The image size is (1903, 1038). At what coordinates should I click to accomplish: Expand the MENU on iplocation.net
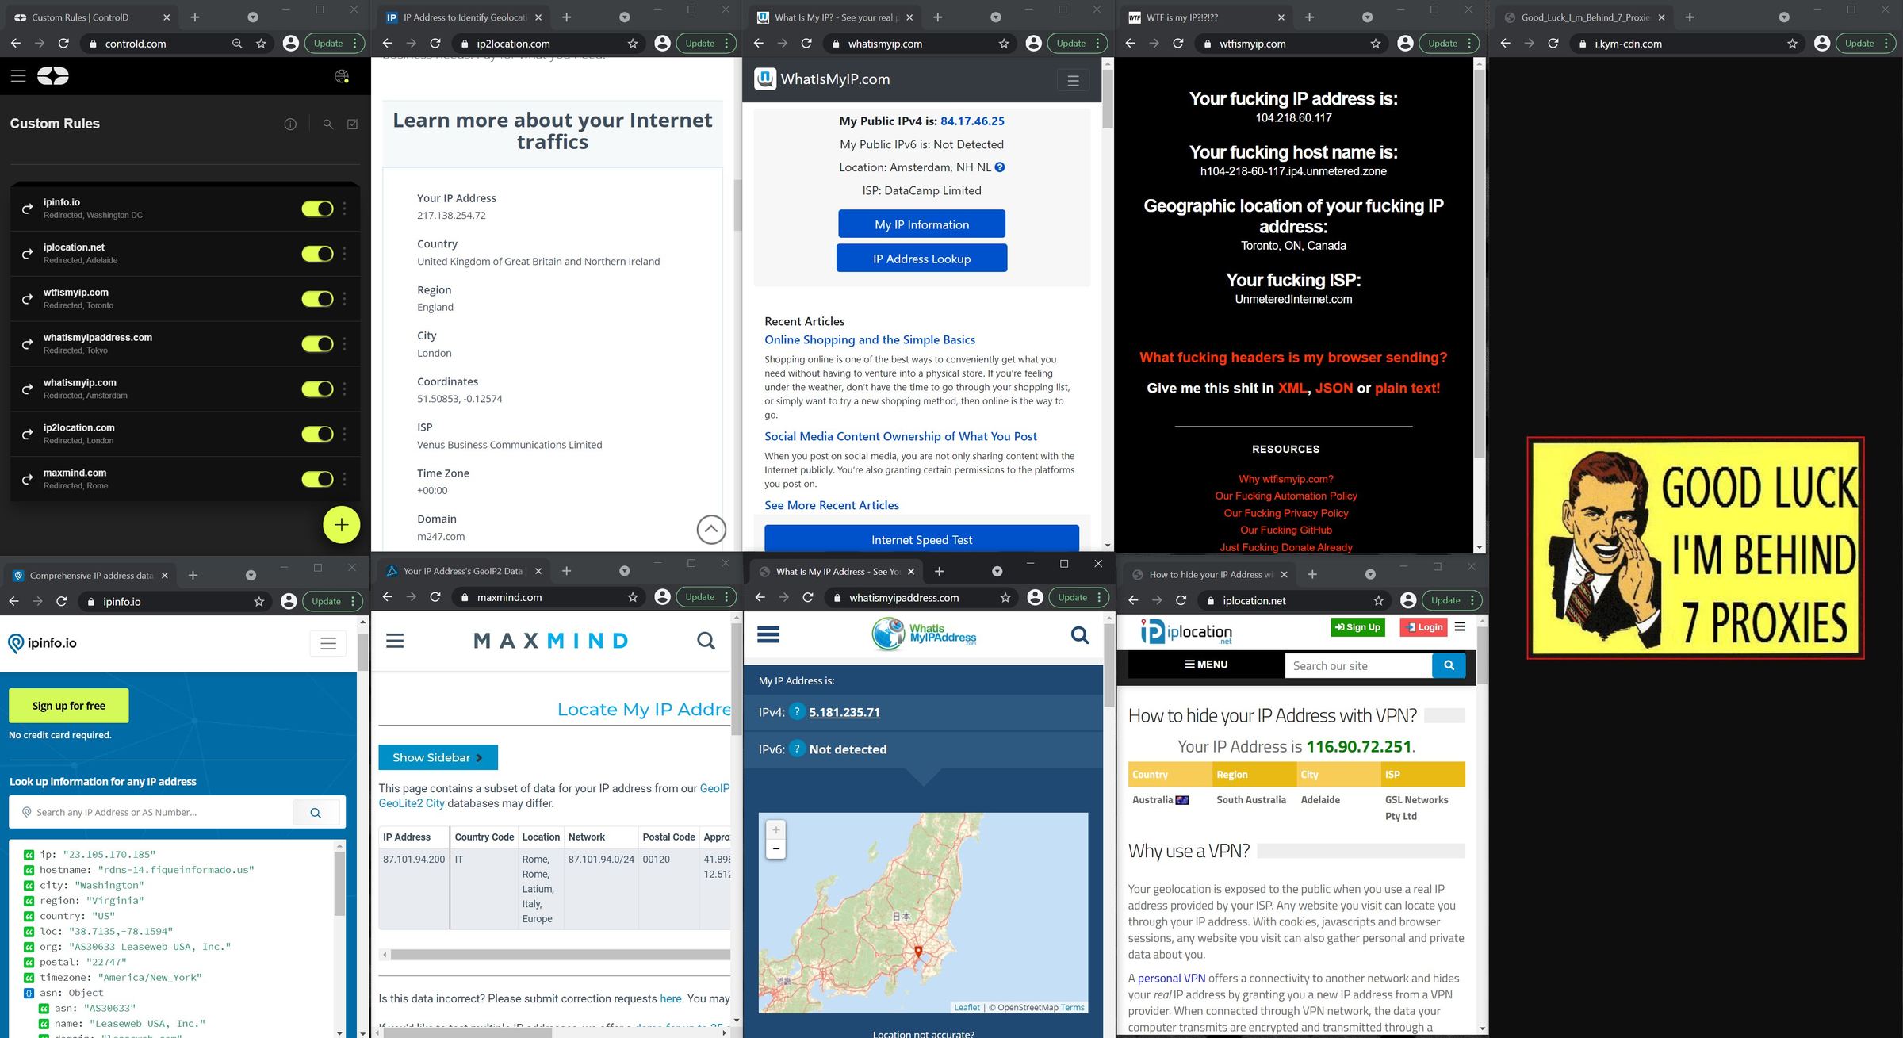pyautogui.click(x=1206, y=664)
